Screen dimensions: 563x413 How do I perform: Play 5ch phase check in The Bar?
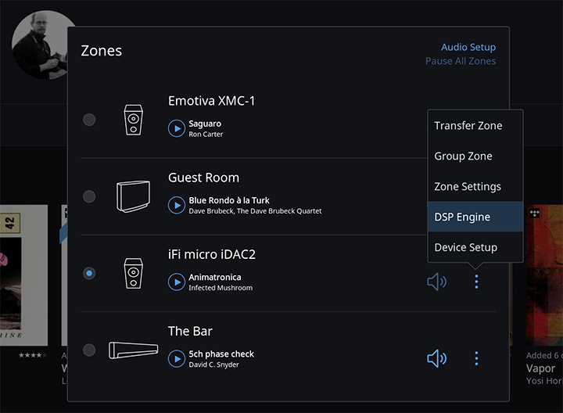click(177, 359)
